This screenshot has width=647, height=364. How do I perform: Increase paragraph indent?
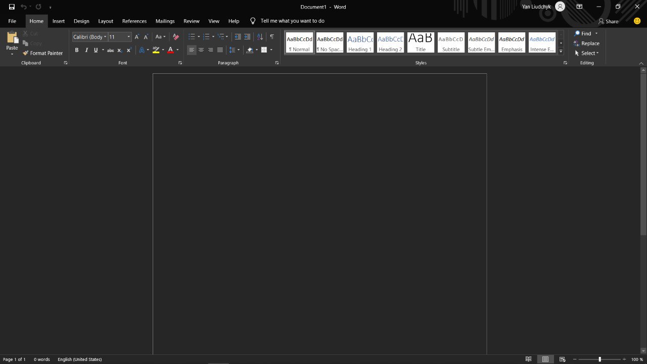(x=247, y=37)
